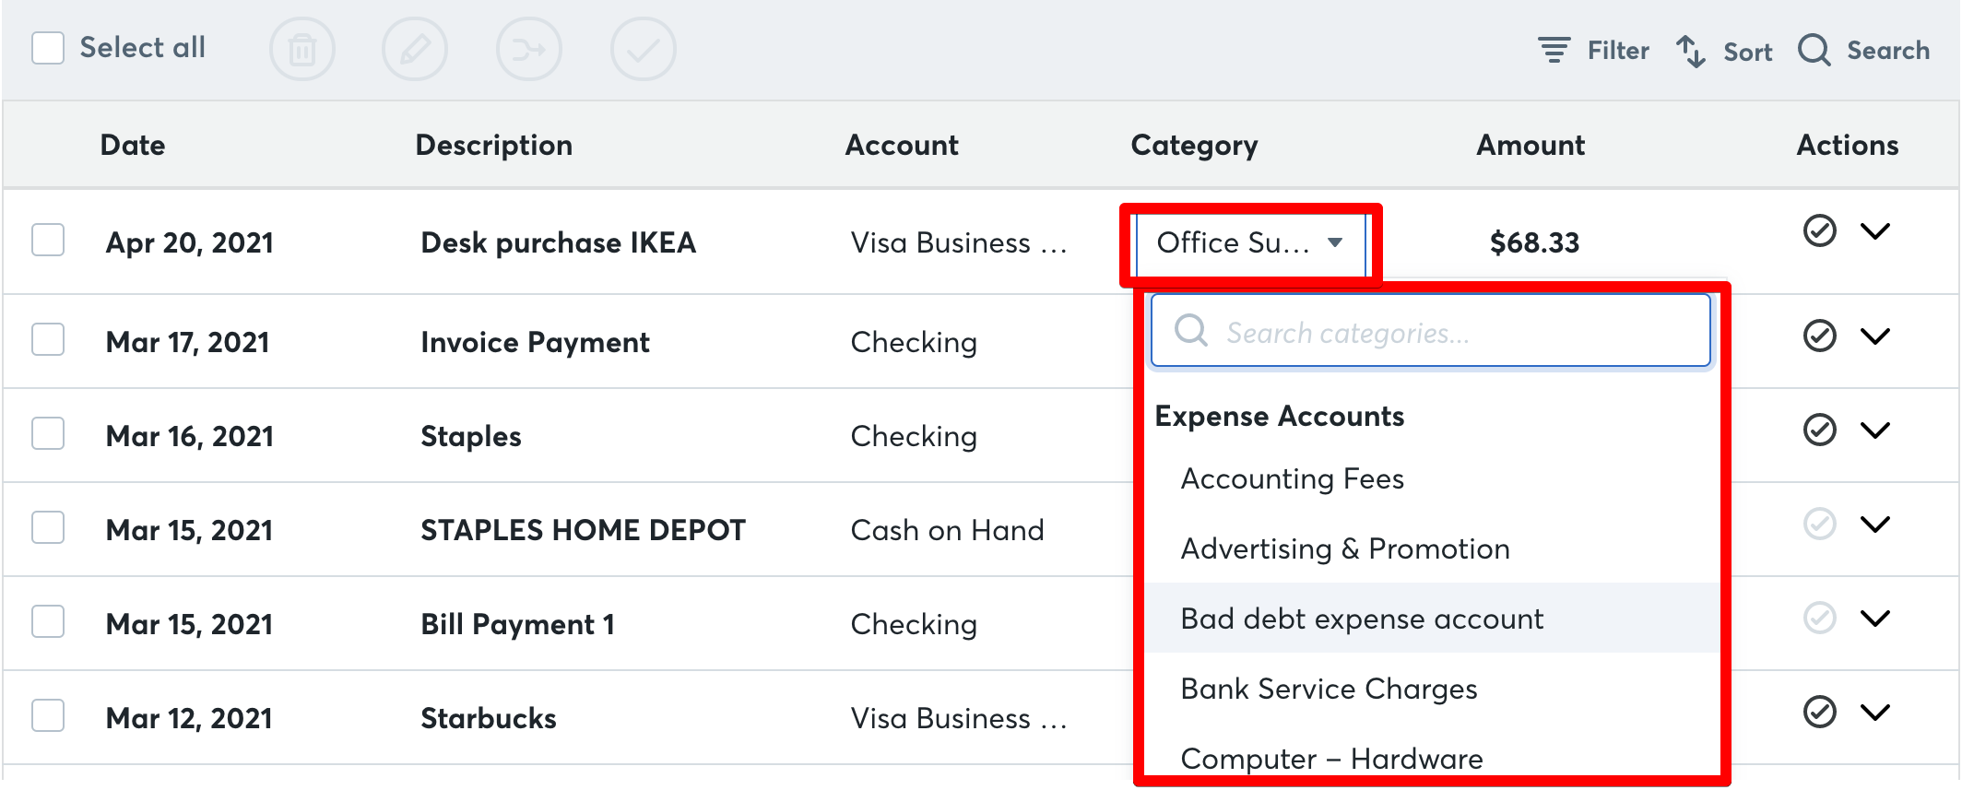Check the Desk purchase IKEA row checkbox
Viewport: 1962px width, 790px height.
47,242
